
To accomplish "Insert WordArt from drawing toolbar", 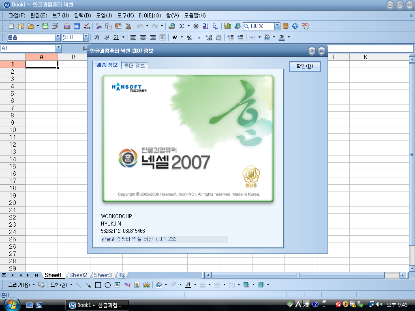I will click(x=127, y=285).
